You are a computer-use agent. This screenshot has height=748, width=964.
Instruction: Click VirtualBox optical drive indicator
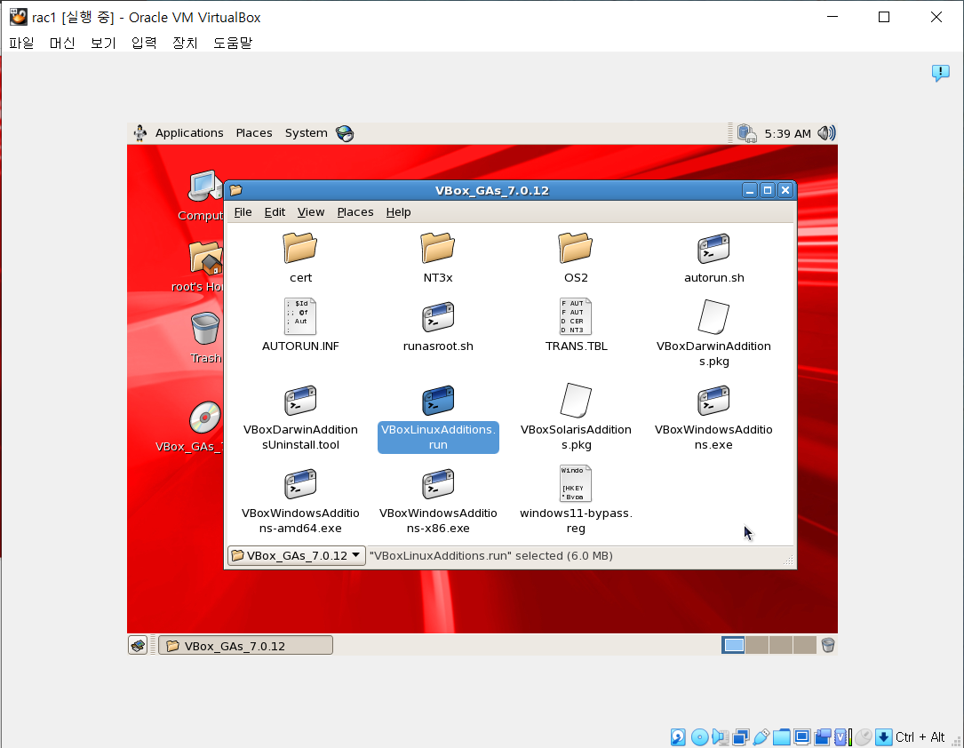pyautogui.click(x=699, y=737)
